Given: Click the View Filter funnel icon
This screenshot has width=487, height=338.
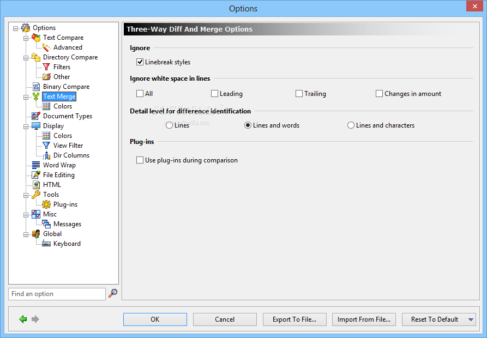Looking at the screenshot, I should (46, 146).
